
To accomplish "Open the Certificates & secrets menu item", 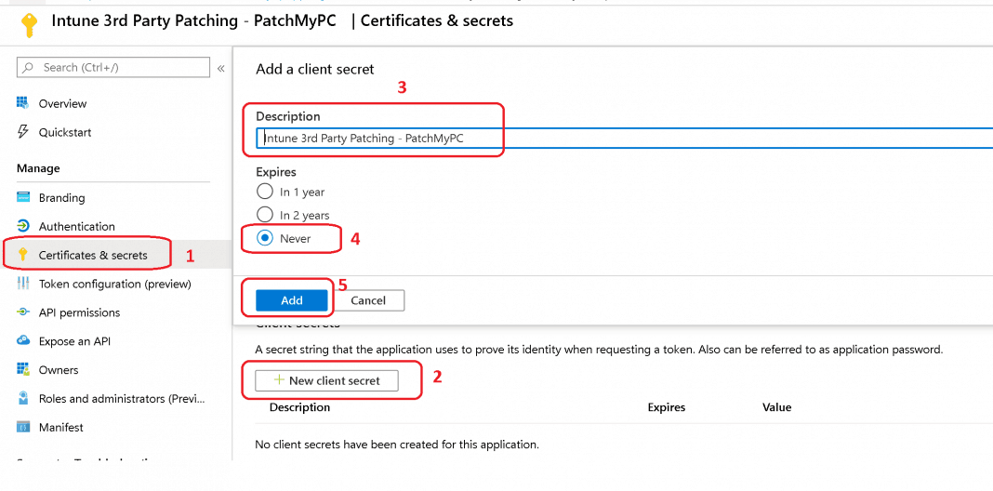I will click(93, 256).
